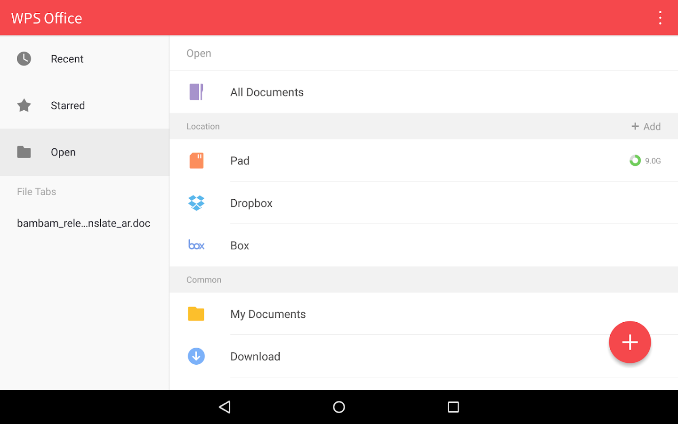Image resolution: width=678 pixels, height=424 pixels.
Task: Select the Open label in the sidebar
Action: pos(63,152)
